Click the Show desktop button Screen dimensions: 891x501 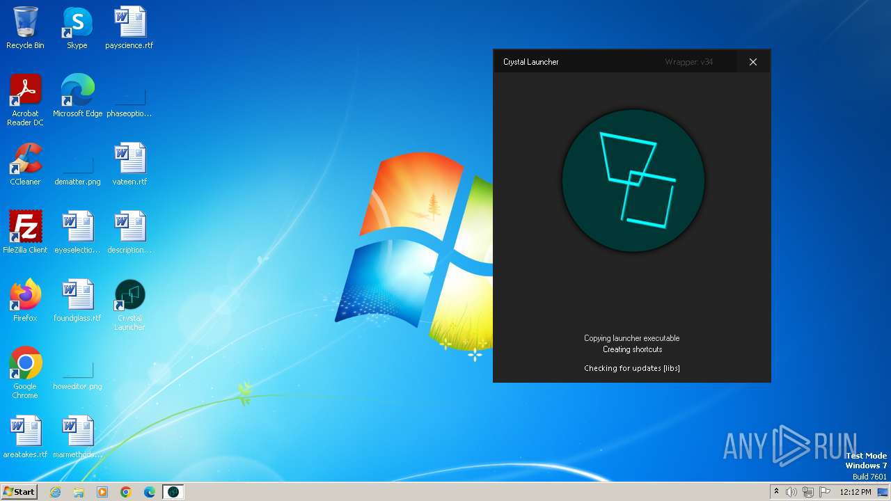(x=883, y=492)
